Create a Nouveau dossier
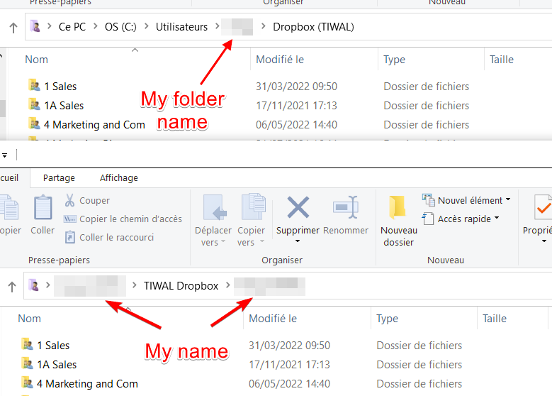The image size is (552, 396). pos(398,221)
